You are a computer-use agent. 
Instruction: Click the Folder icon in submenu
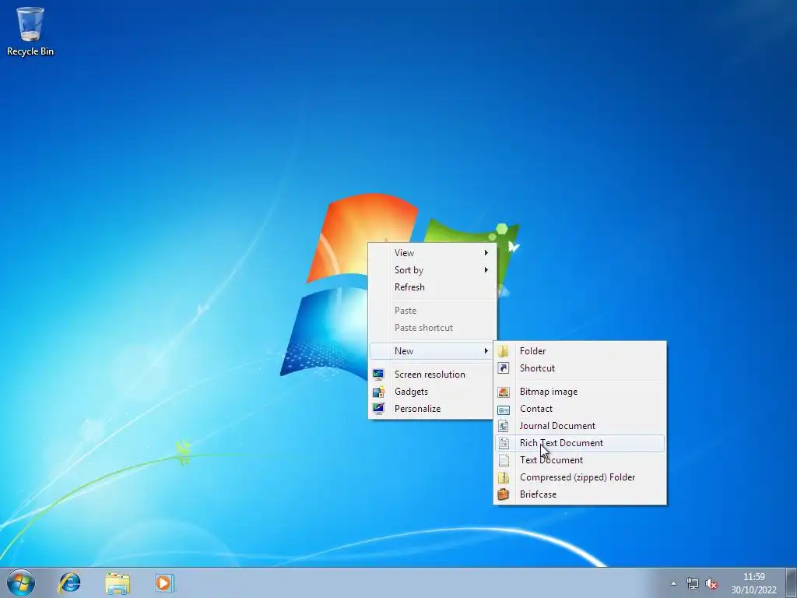pos(504,351)
